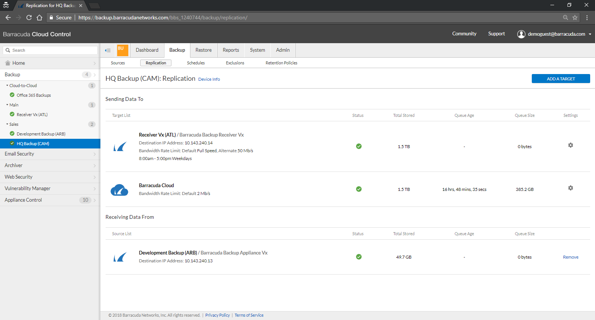This screenshot has width=595, height=320.
Task: Click the browser reload icon
Action: pyautogui.click(x=29, y=17)
